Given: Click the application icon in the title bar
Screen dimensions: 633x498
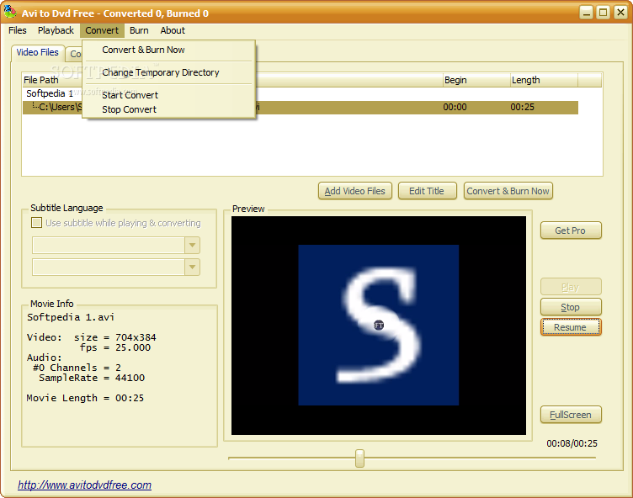Looking at the screenshot, I should (10, 12).
